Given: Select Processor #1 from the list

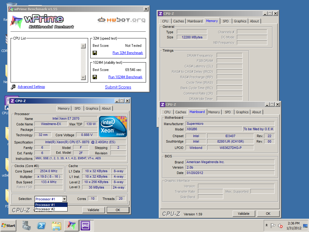Looking at the screenshot, I should coord(51,205).
